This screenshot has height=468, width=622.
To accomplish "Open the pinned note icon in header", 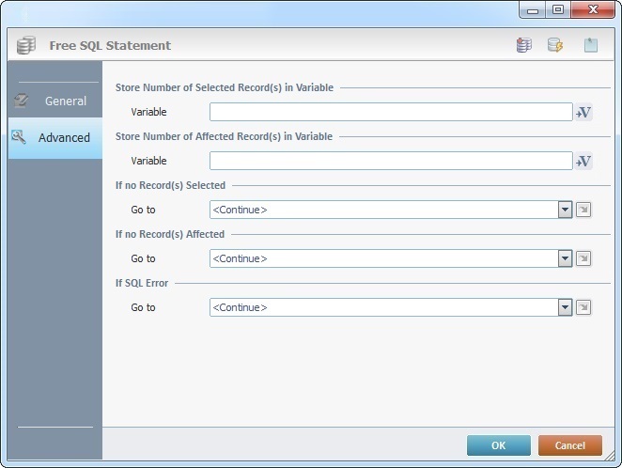I will (x=590, y=45).
